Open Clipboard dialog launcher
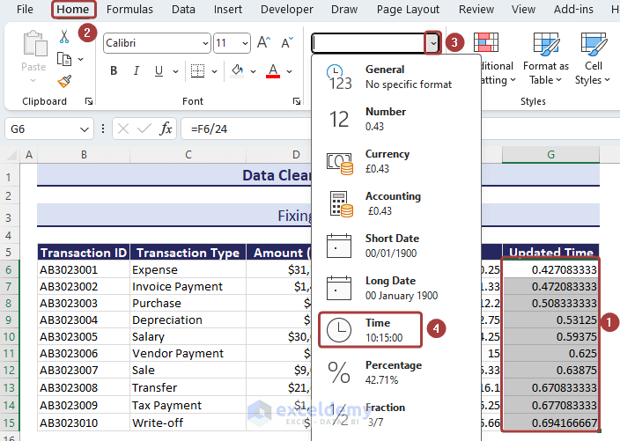620x441 pixels. [89, 101]
